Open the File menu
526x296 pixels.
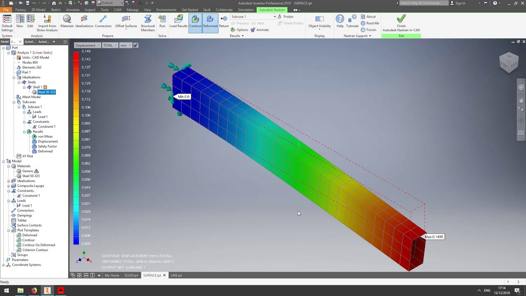6,9
